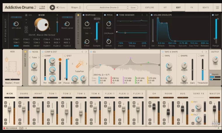Image resolution: width=222 pixels, height=133 pixels.
Task: Open the kit piece grid browser icon
Action: click(x=26, y=15)
